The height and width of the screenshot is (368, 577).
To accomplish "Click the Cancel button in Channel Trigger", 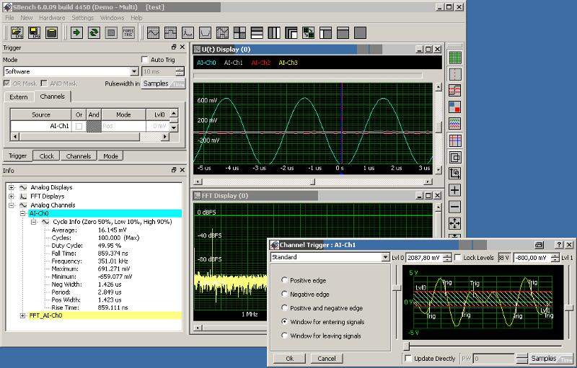I will [x=326, y=358].
